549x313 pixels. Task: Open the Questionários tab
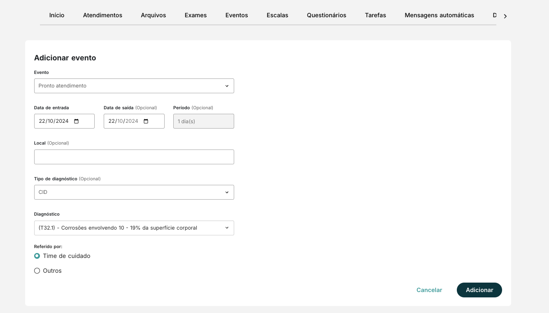(x=326, y=15)
